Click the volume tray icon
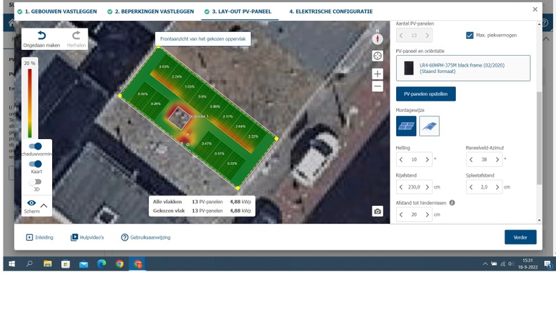The height and width of the screenshot is (313, 556). pos(511,264)
